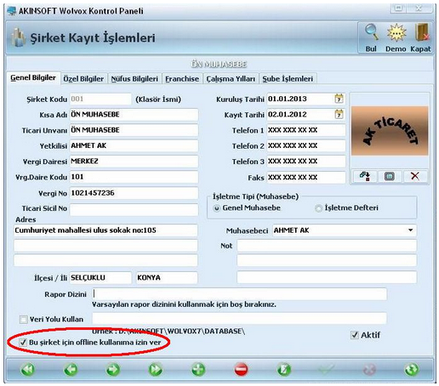Click the Bul magnifier icon
439x386 pixels.
pyautogui.click(x=371, y=32)
